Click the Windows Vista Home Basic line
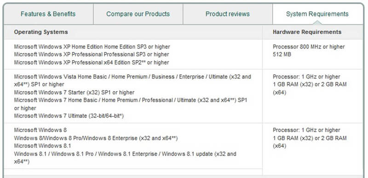Viewport: 368px width, 178px height. tap(132, 81)
